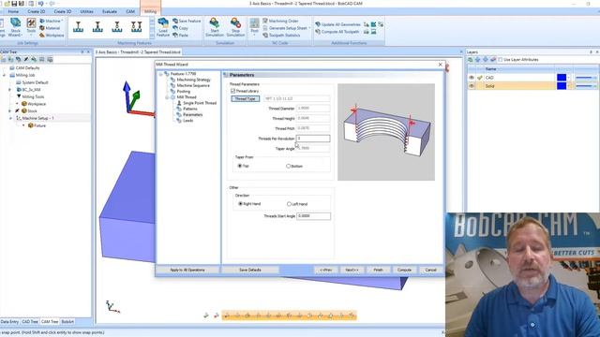Start Simulation from the ribbon
The width and height of the screenshot is (600, 337).
(215, 27)
